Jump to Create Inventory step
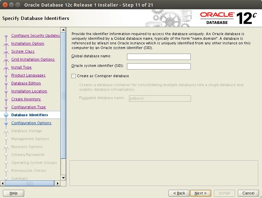Screen dimensions: 262x198 [26, 99]
